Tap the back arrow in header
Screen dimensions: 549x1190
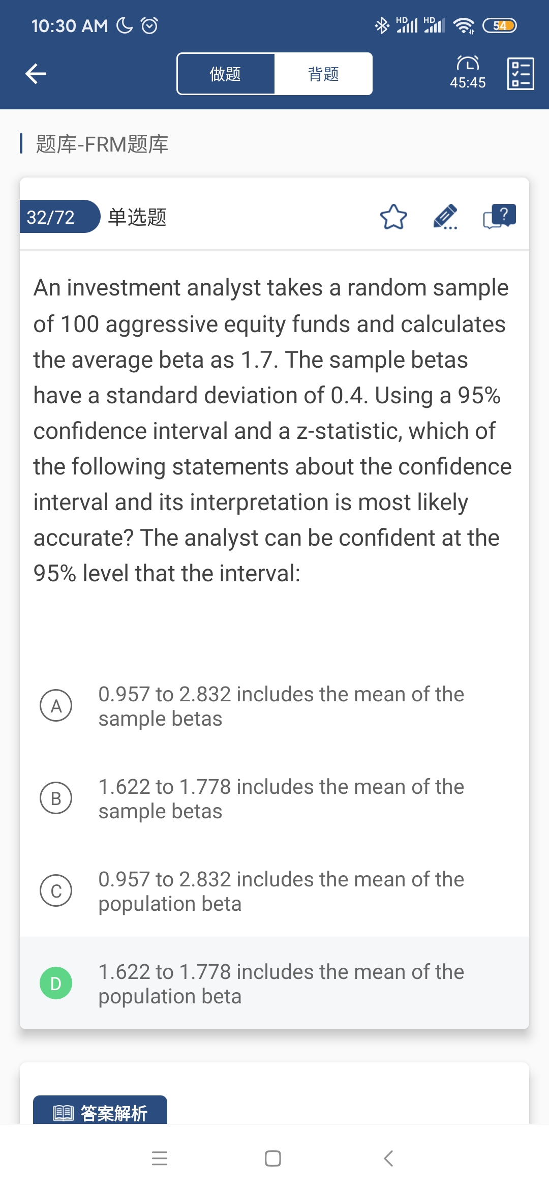click(36, 74)
